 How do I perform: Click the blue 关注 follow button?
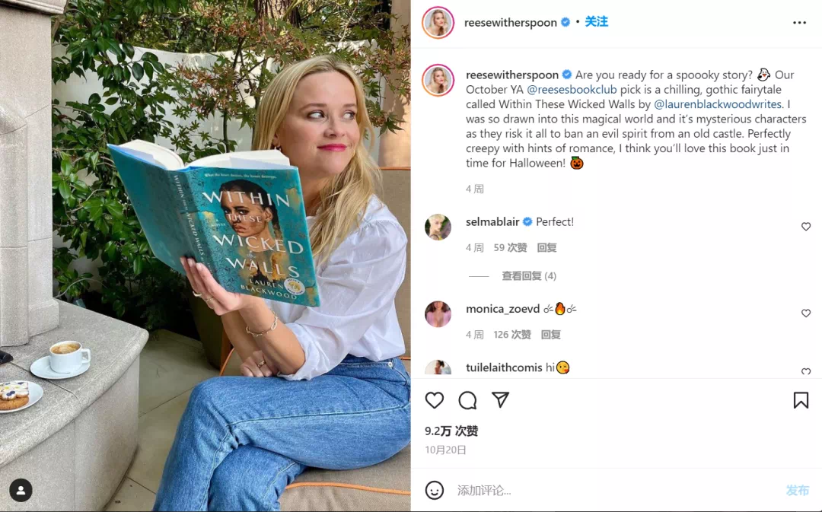pos(597,22)
